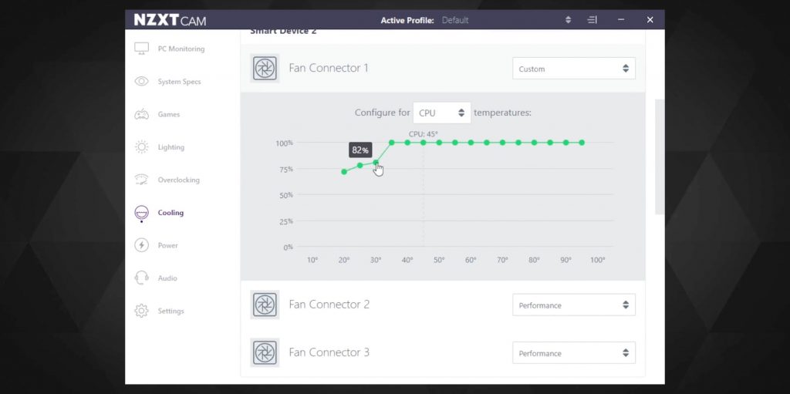Click the fan curve point at 80°
Image resolution: width=790 pixels, height=394 pixels.
[x=535, y=143]
